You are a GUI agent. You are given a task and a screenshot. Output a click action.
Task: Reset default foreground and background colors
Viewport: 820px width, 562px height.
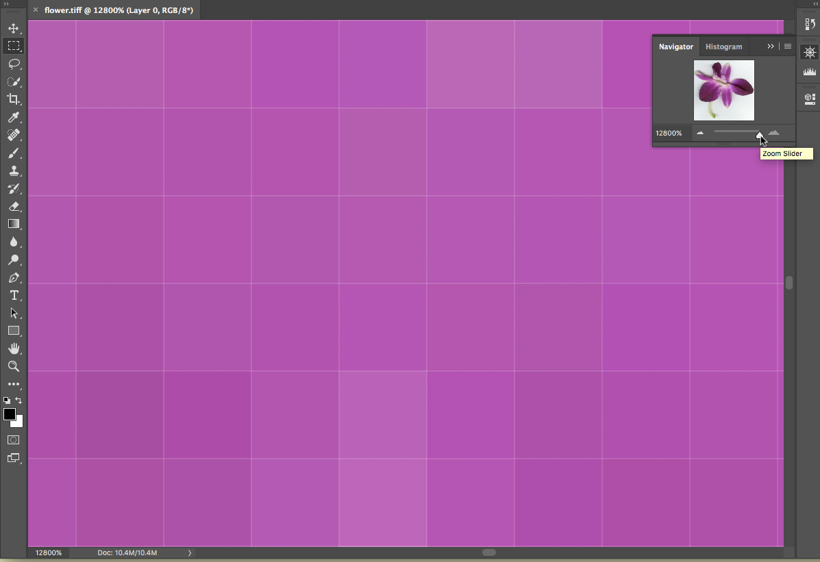pos(6,400)
